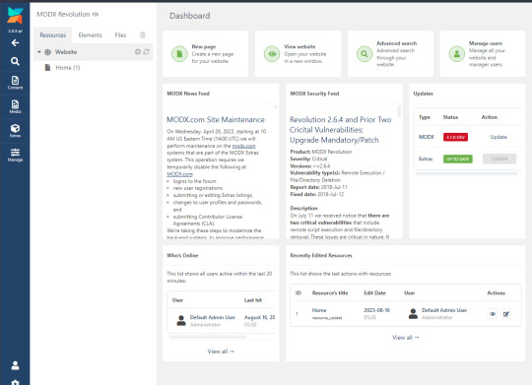
Task: Switch to the Resources tab
Action: coord(53,34)
